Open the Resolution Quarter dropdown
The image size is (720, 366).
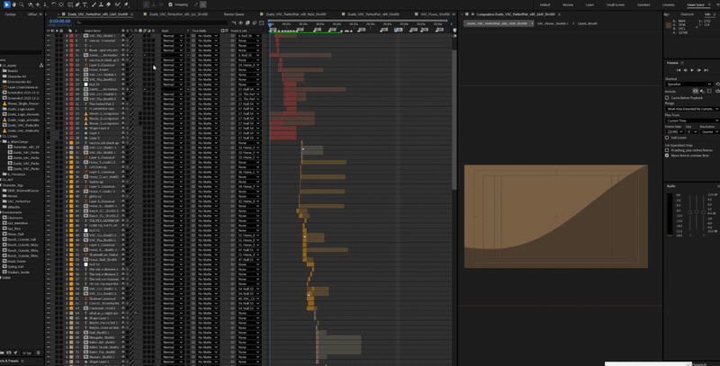(709, 131)
